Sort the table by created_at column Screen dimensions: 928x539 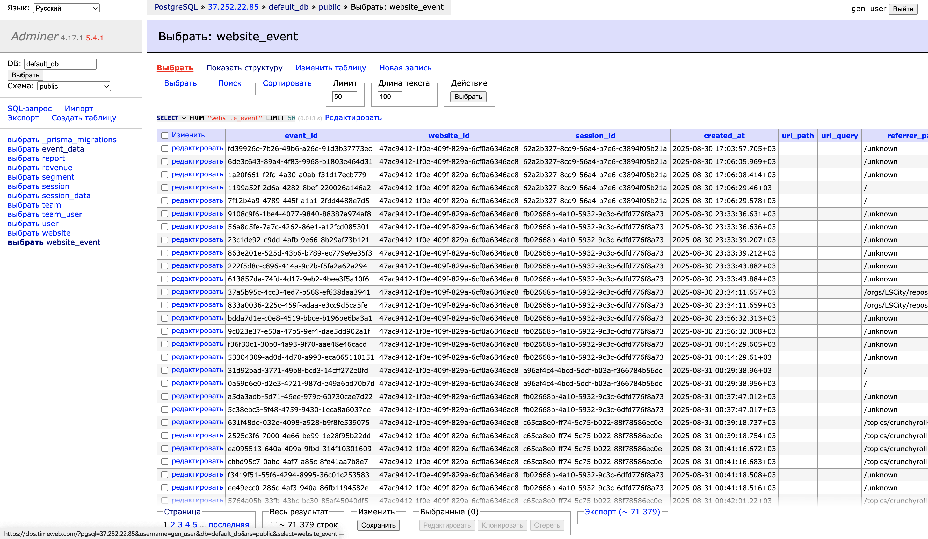coord(724,136)
